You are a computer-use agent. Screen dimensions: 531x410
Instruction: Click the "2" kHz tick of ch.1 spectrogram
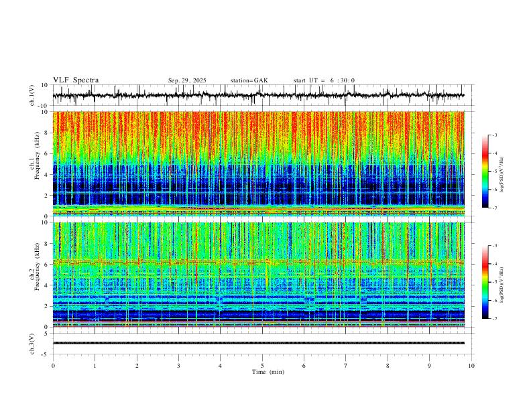tap(47, 195)
